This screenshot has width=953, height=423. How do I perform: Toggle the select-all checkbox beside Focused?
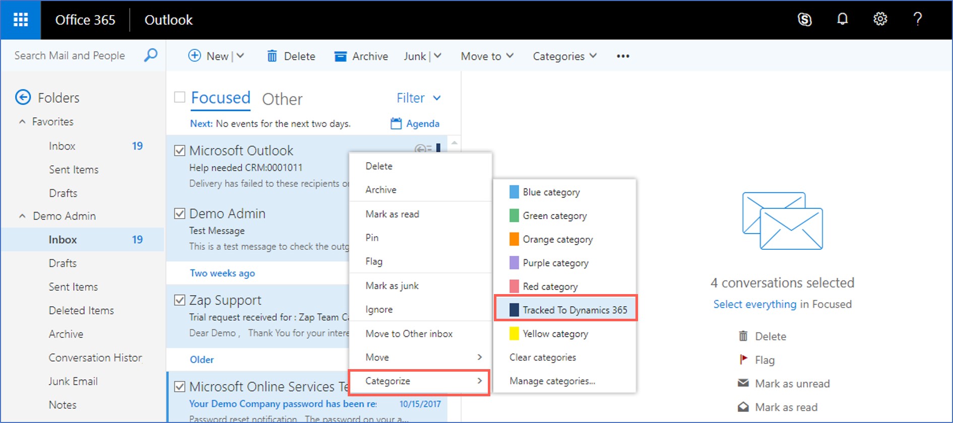click(179, 97)
